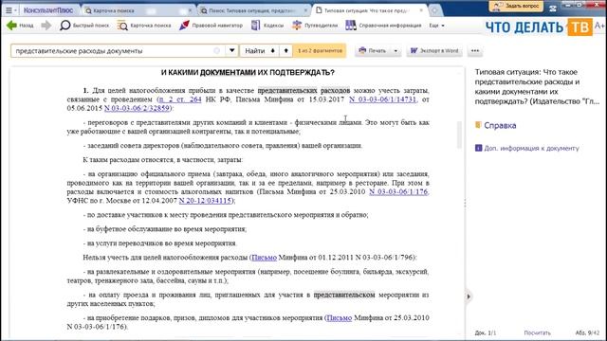Collapse right panel with the arrow handle
The height and width of the screenshot is (341, 607).
tap(469, 296)
